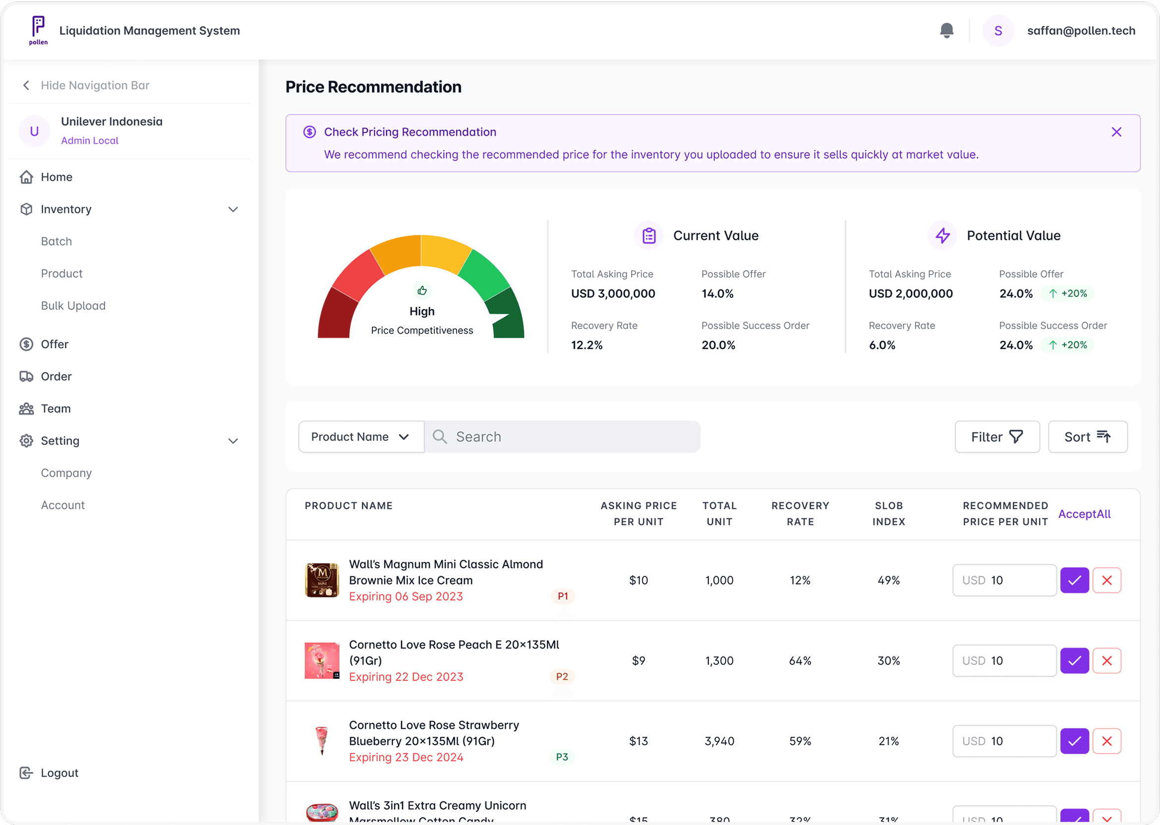Click the Cornetto Rose Peach thumbnail

pyautogui.click(x=322, y=660)
